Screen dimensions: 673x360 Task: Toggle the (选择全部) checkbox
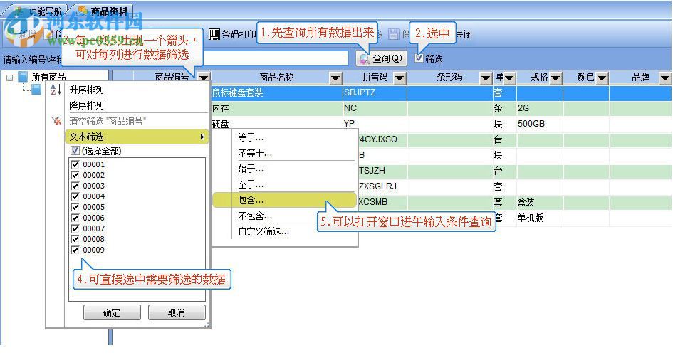pos(75,150)
